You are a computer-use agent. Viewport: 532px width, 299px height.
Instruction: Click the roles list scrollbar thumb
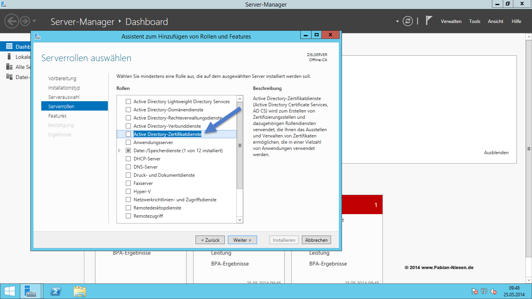(x=240, y=146)
